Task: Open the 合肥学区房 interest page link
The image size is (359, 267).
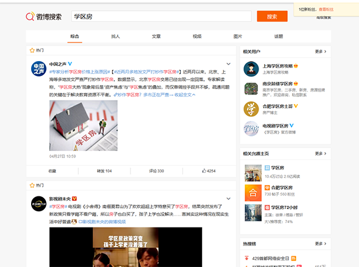Action: pyautogui.click(x=282, y=187)
